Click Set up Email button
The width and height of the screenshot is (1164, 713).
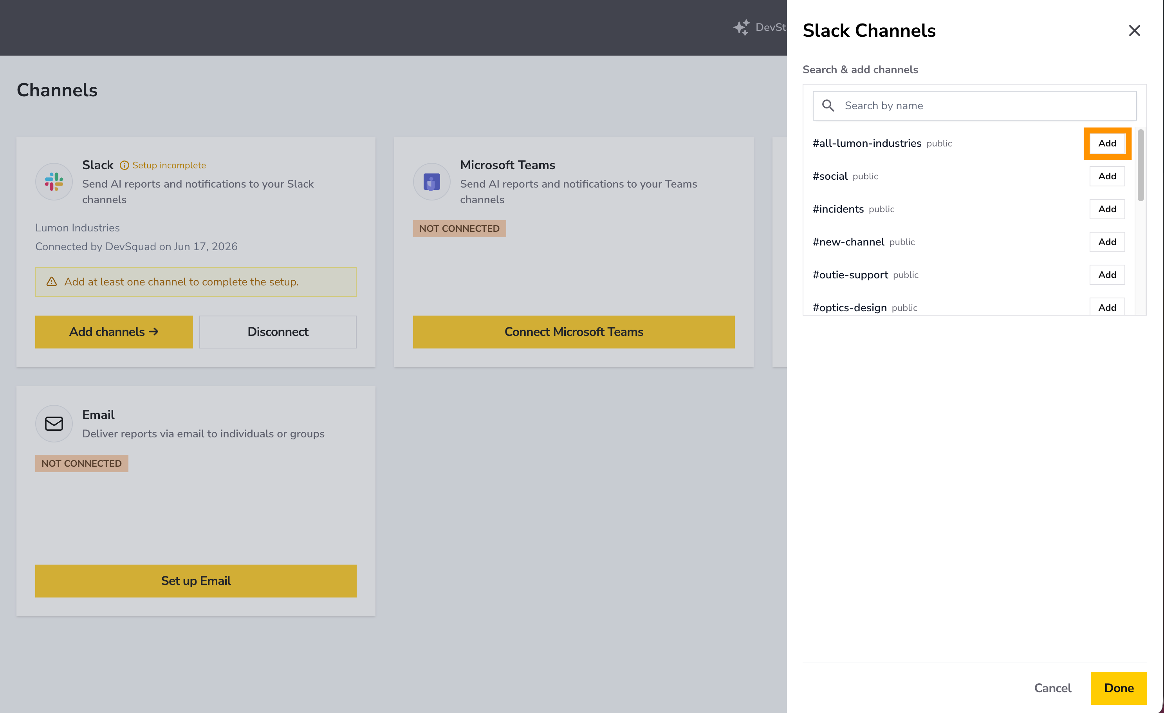[196, 581]
